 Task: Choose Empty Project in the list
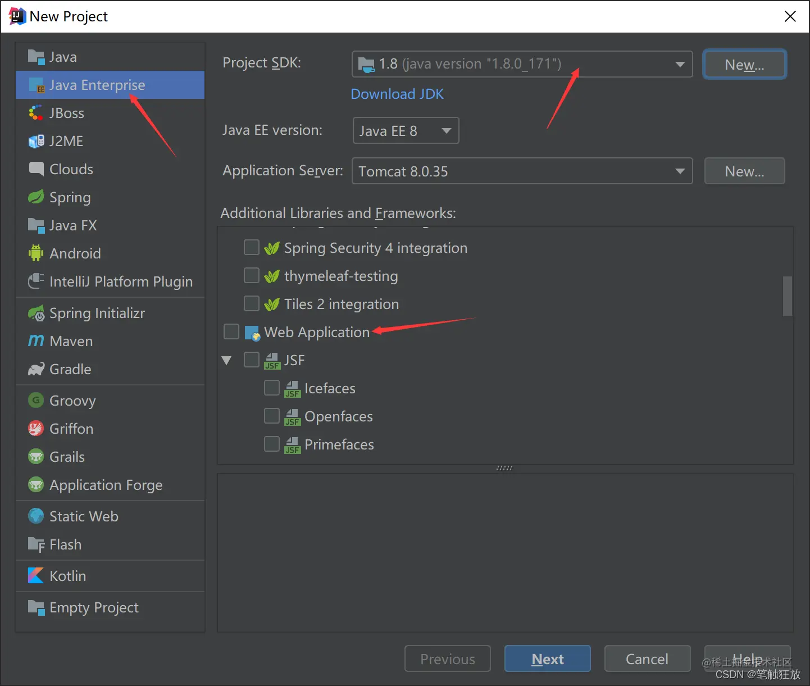[x=110, y=607]
